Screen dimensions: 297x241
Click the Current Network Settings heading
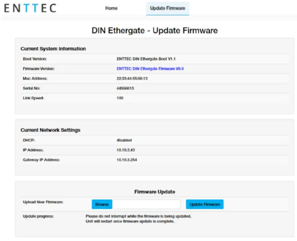(50, 130)
